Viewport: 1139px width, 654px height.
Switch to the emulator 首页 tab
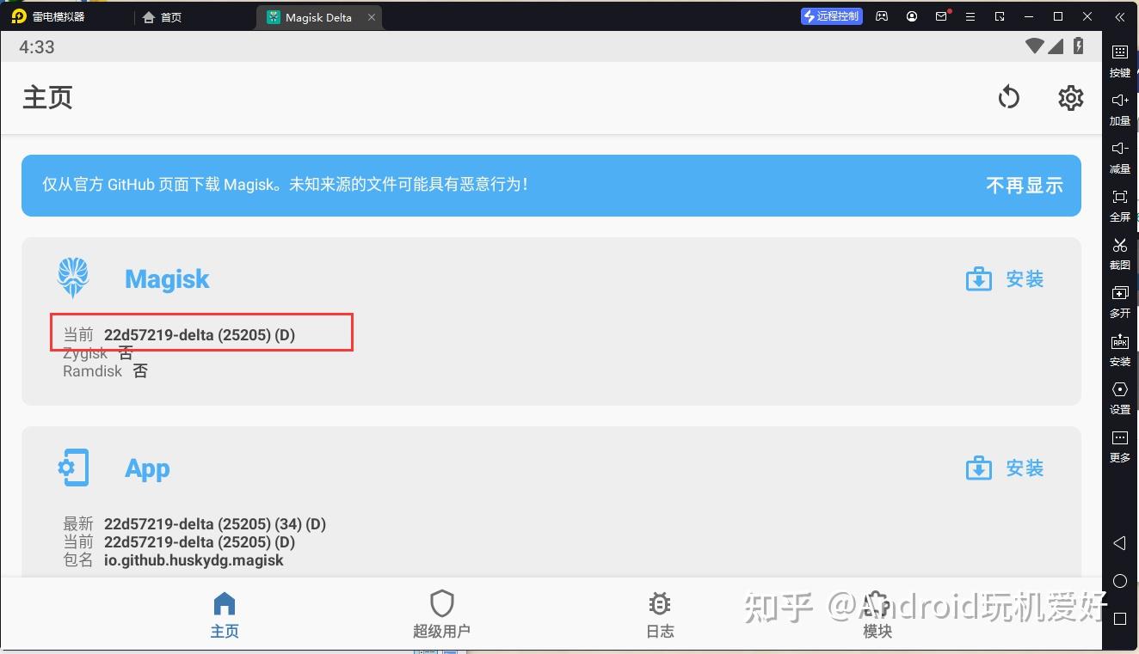point(163,17)
